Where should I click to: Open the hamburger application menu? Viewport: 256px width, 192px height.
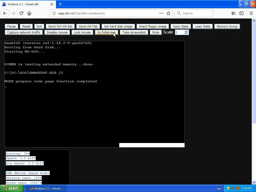tap(251, 13)
